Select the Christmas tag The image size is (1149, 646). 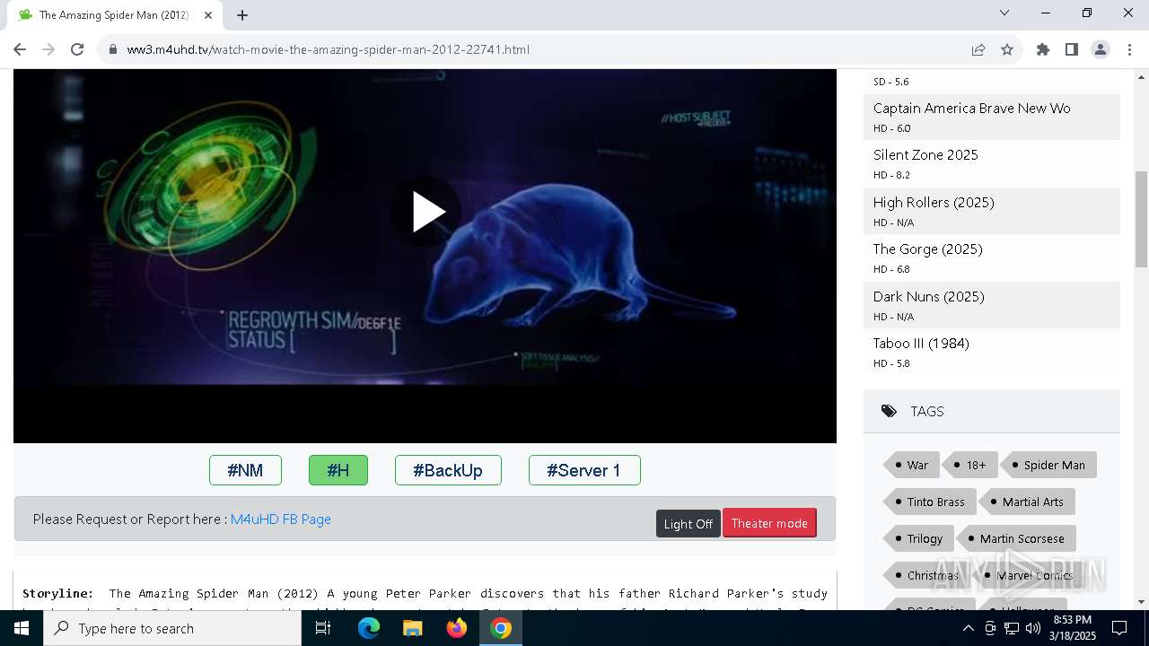click(x=926, y=575)
